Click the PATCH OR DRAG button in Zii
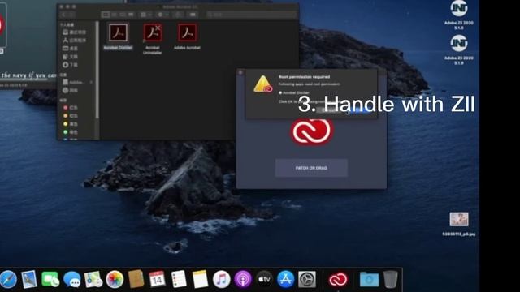This screenshot has height=292, width=520. (x=311, y=168)
